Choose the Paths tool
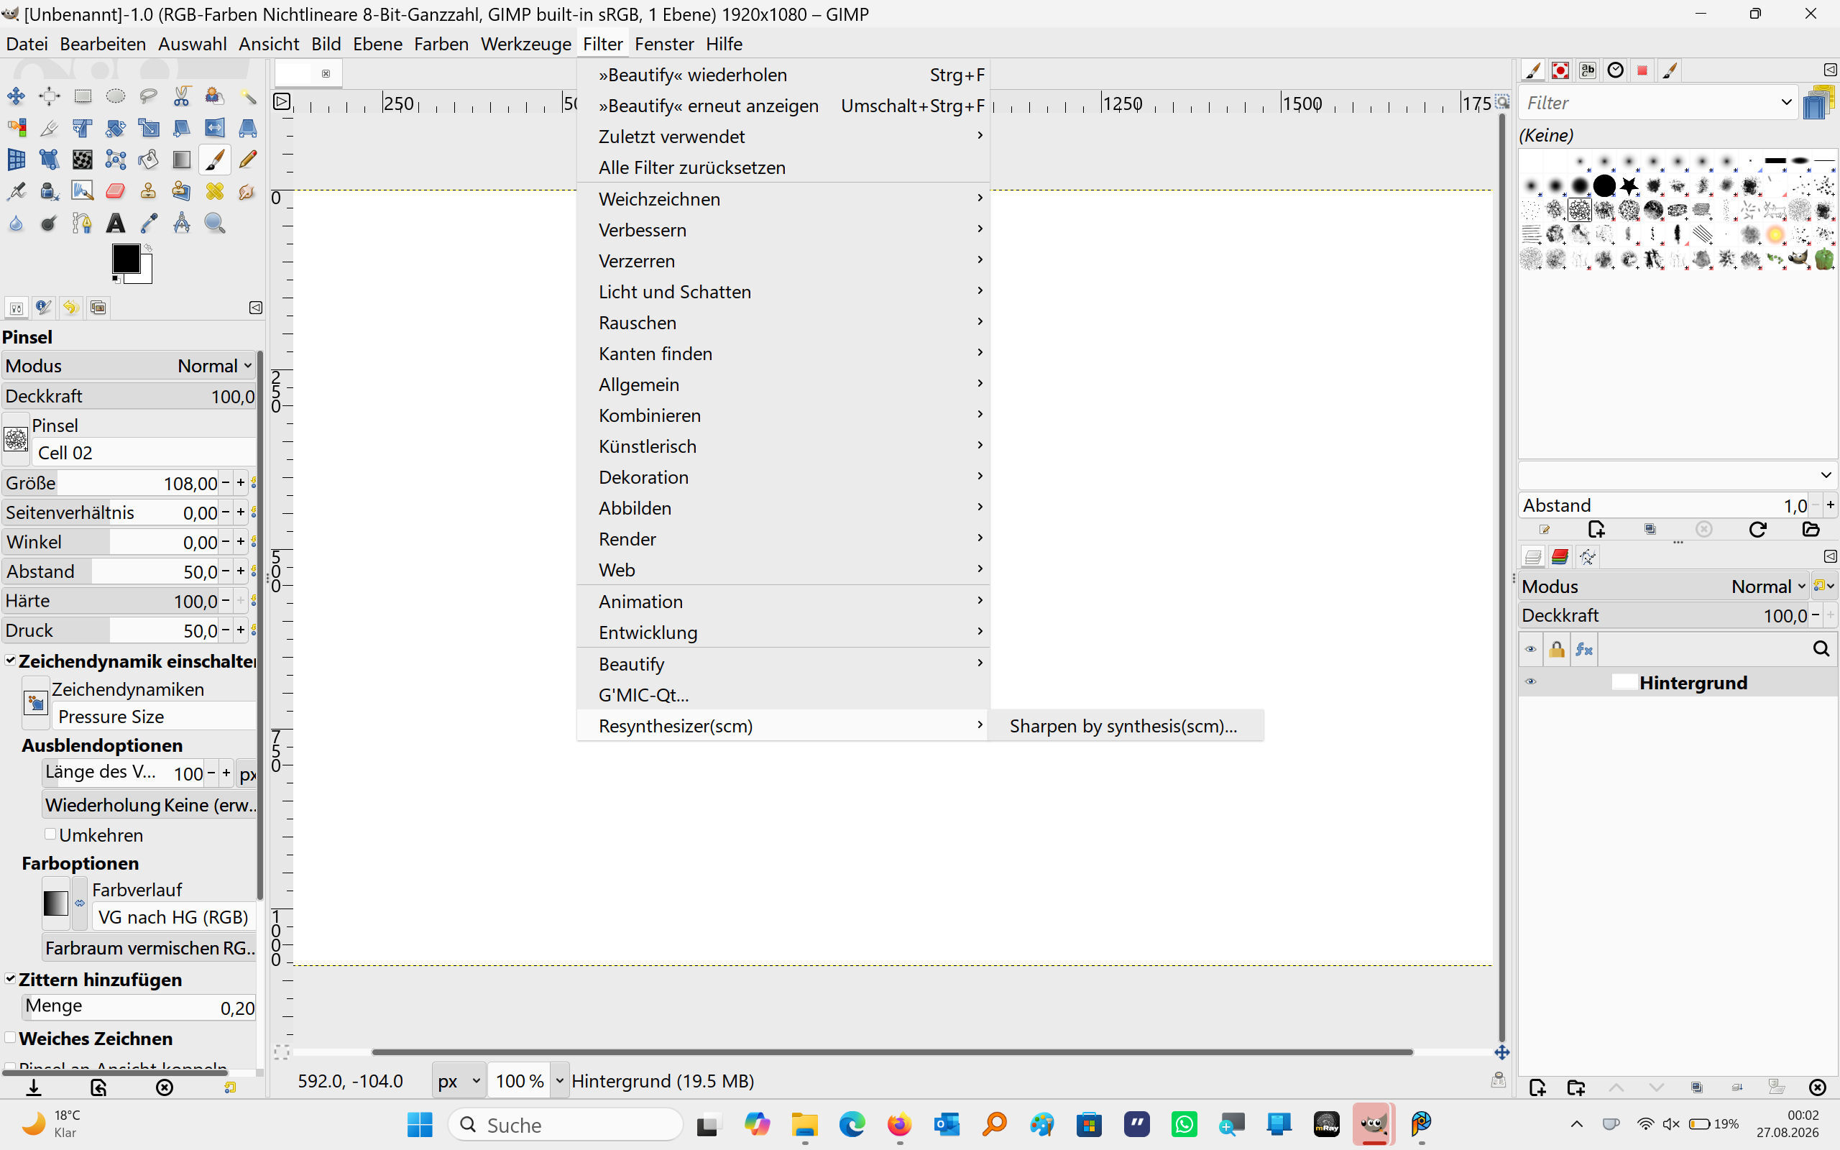Viewport: 1840px width, 1150px height. pos(82,223)
